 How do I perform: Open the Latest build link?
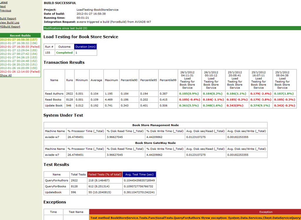[x=4, y=2]
